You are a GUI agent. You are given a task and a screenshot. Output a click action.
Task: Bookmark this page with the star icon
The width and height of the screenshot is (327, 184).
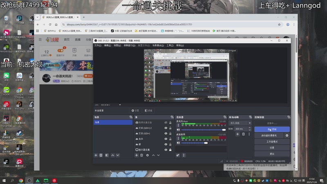[279, 25]
